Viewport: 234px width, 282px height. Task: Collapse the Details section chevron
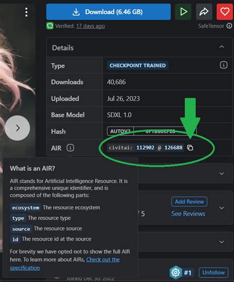pyautogui.click(x=222, y=47)
